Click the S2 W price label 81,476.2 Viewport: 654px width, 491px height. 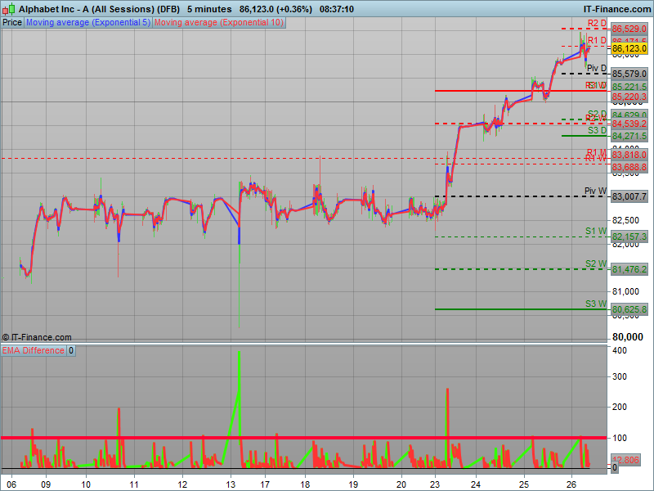(x=629, y=269)
